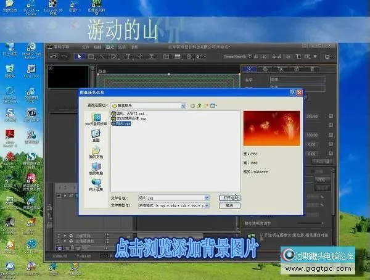The width and height of the screenshot is (370, 280).
Task: Open the view menu icon in dialog
Action: [213, 105]
